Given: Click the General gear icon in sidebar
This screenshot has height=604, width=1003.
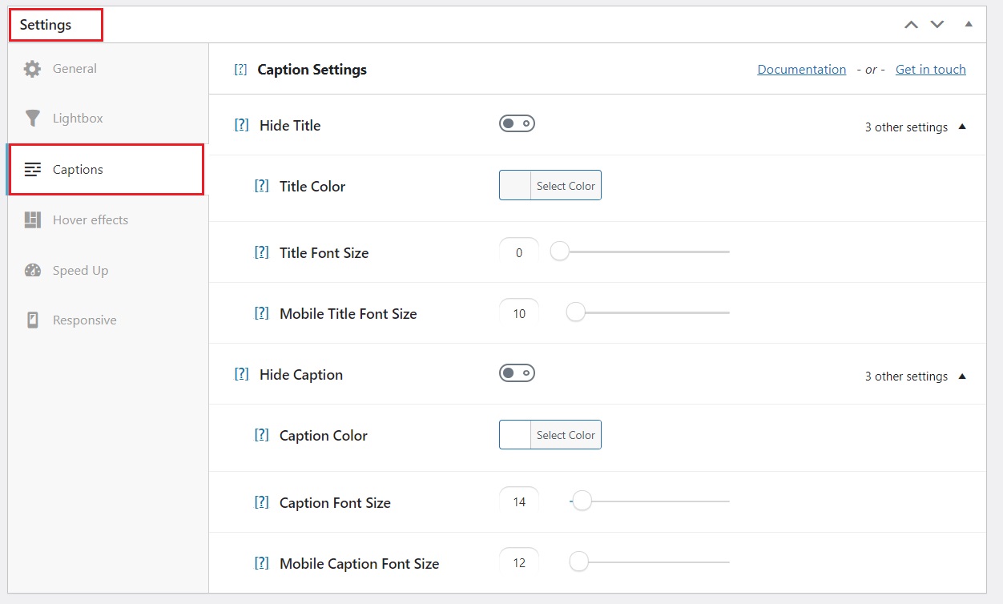Looking at the screenshot, I should coord(32,69).
